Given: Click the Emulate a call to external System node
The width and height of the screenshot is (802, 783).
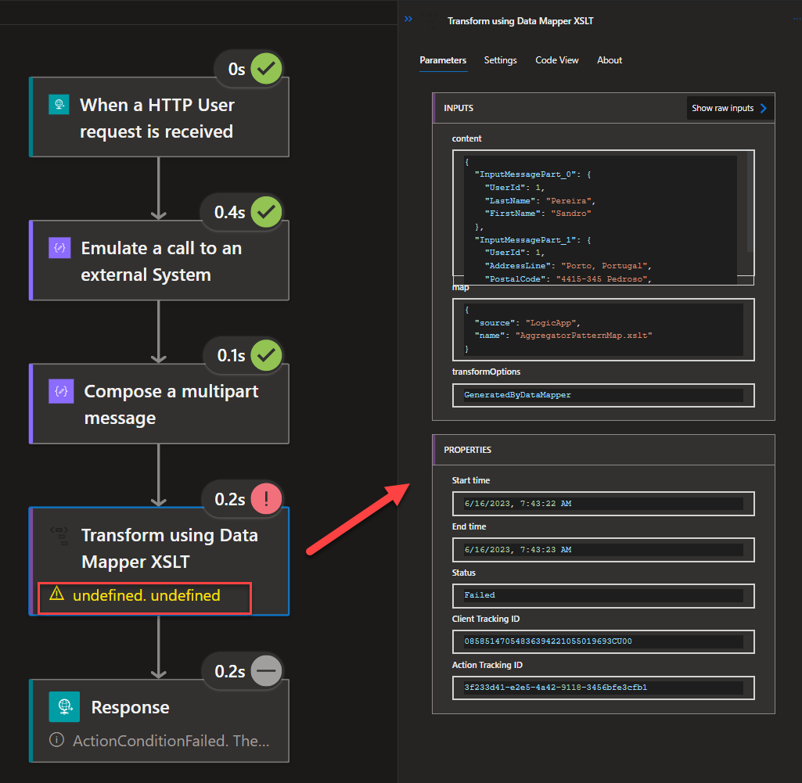Looking at the screenshot, I should coord(161,261).
